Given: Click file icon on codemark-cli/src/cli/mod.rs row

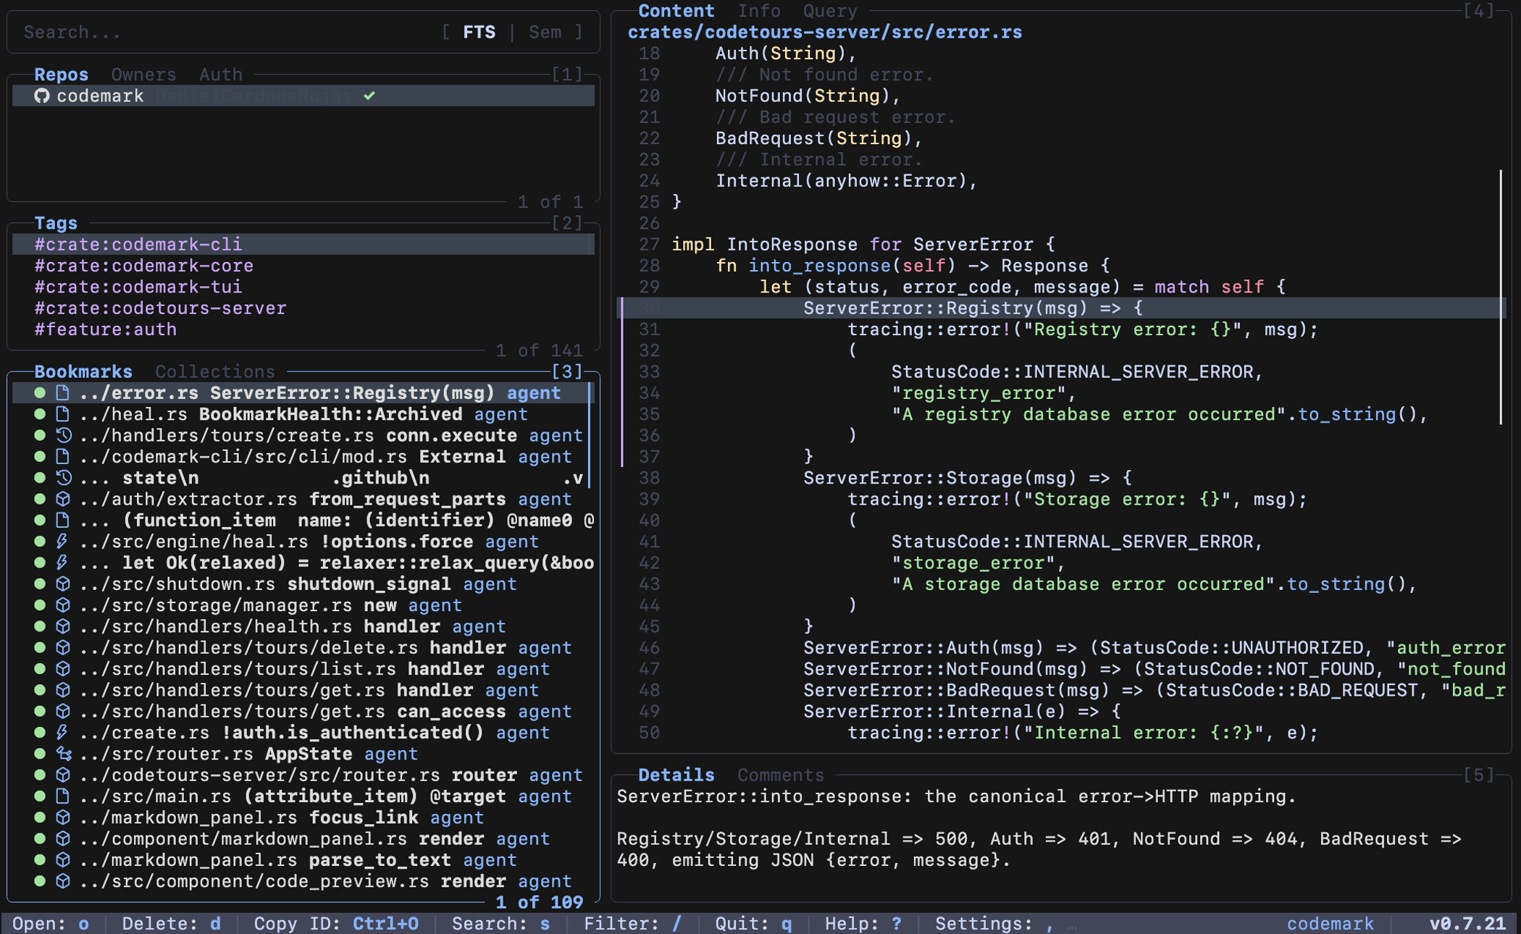Looking at the screenshot, I should (63, 457).
